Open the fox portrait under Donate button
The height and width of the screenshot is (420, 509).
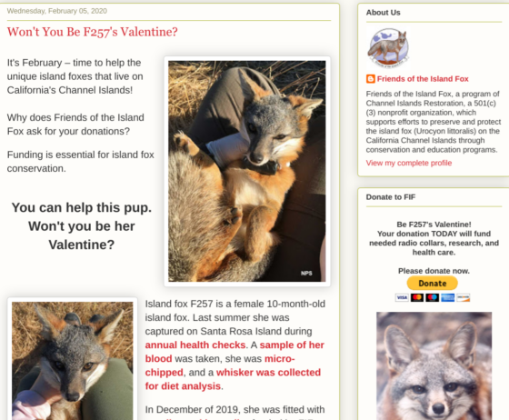[x=434, y=365]
